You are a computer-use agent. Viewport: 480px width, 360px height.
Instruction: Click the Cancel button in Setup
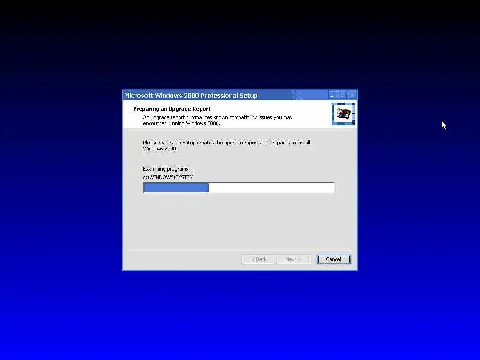coord(334,259)
